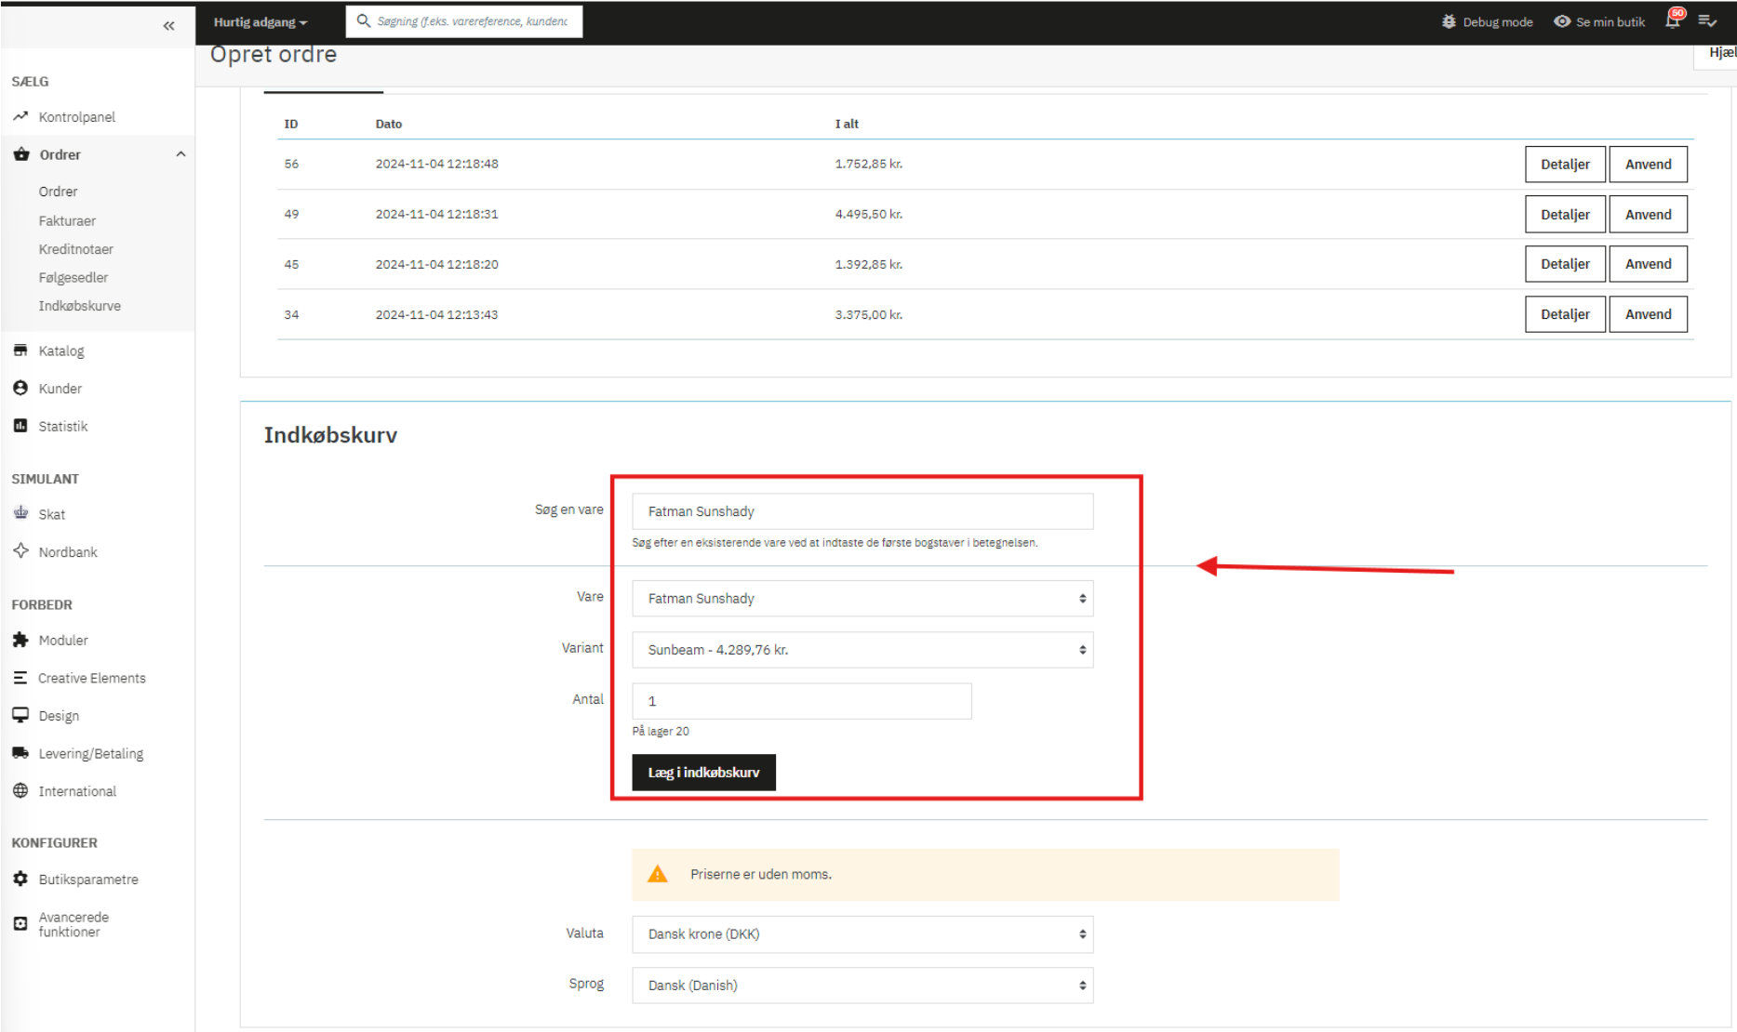Viewport: 1737px width, 1032px height.
Task: Open the Variant dropdown showing Sunbeam
Action: pos(862,650)
